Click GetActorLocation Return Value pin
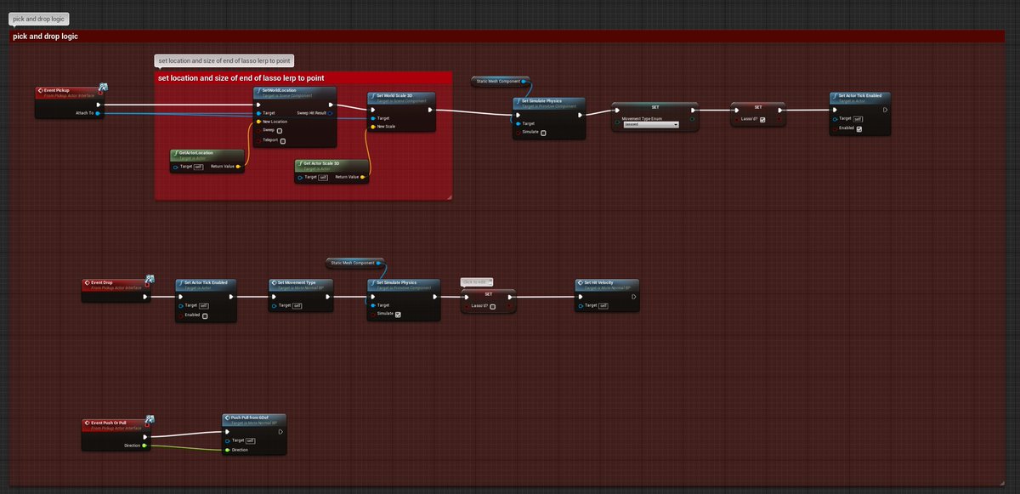The width and height of the screenshot is (1020, 494). point(238,167)
